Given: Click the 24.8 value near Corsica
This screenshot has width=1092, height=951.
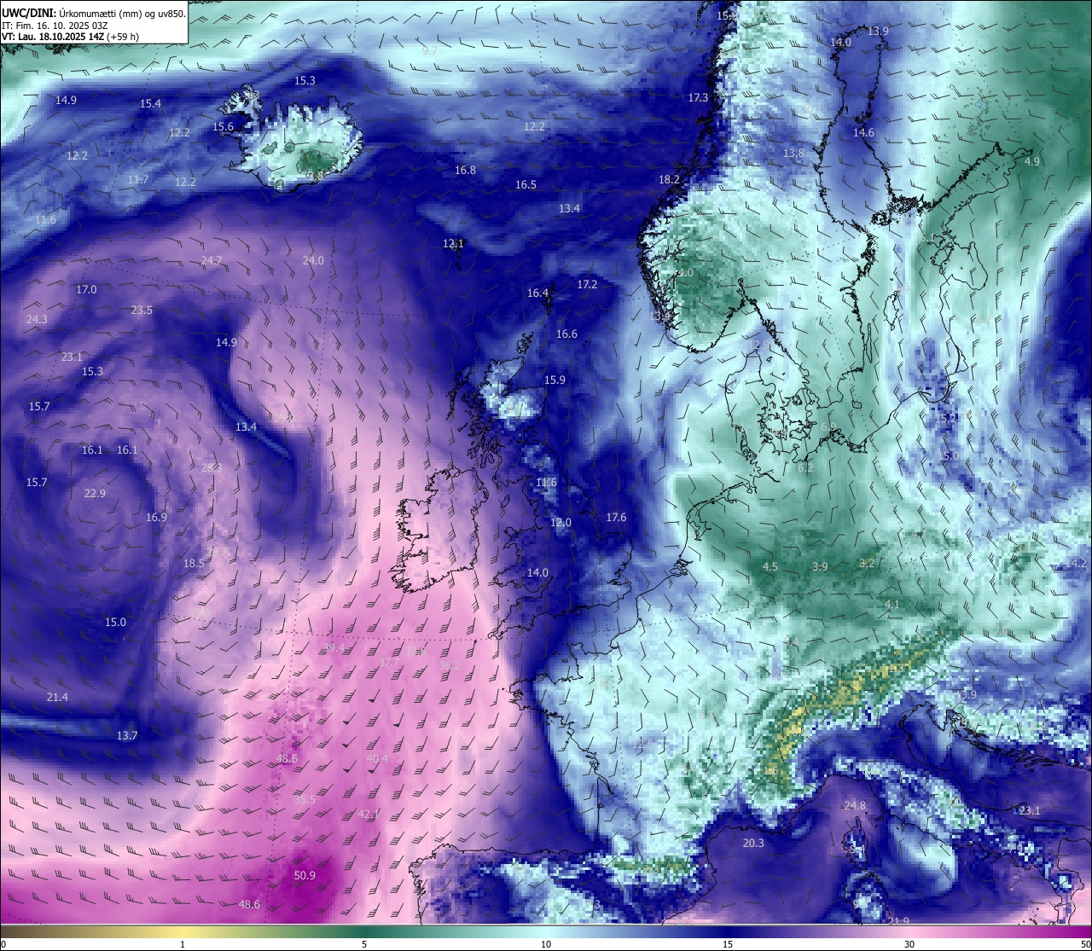Looking at the screenshot, I should (855, 805).
